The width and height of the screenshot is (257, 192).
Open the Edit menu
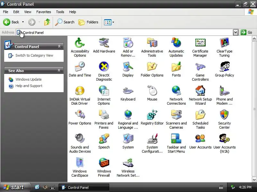[16, 12]
